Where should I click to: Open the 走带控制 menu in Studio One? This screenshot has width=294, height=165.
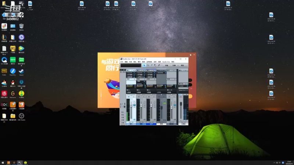[x=149, y=62]
